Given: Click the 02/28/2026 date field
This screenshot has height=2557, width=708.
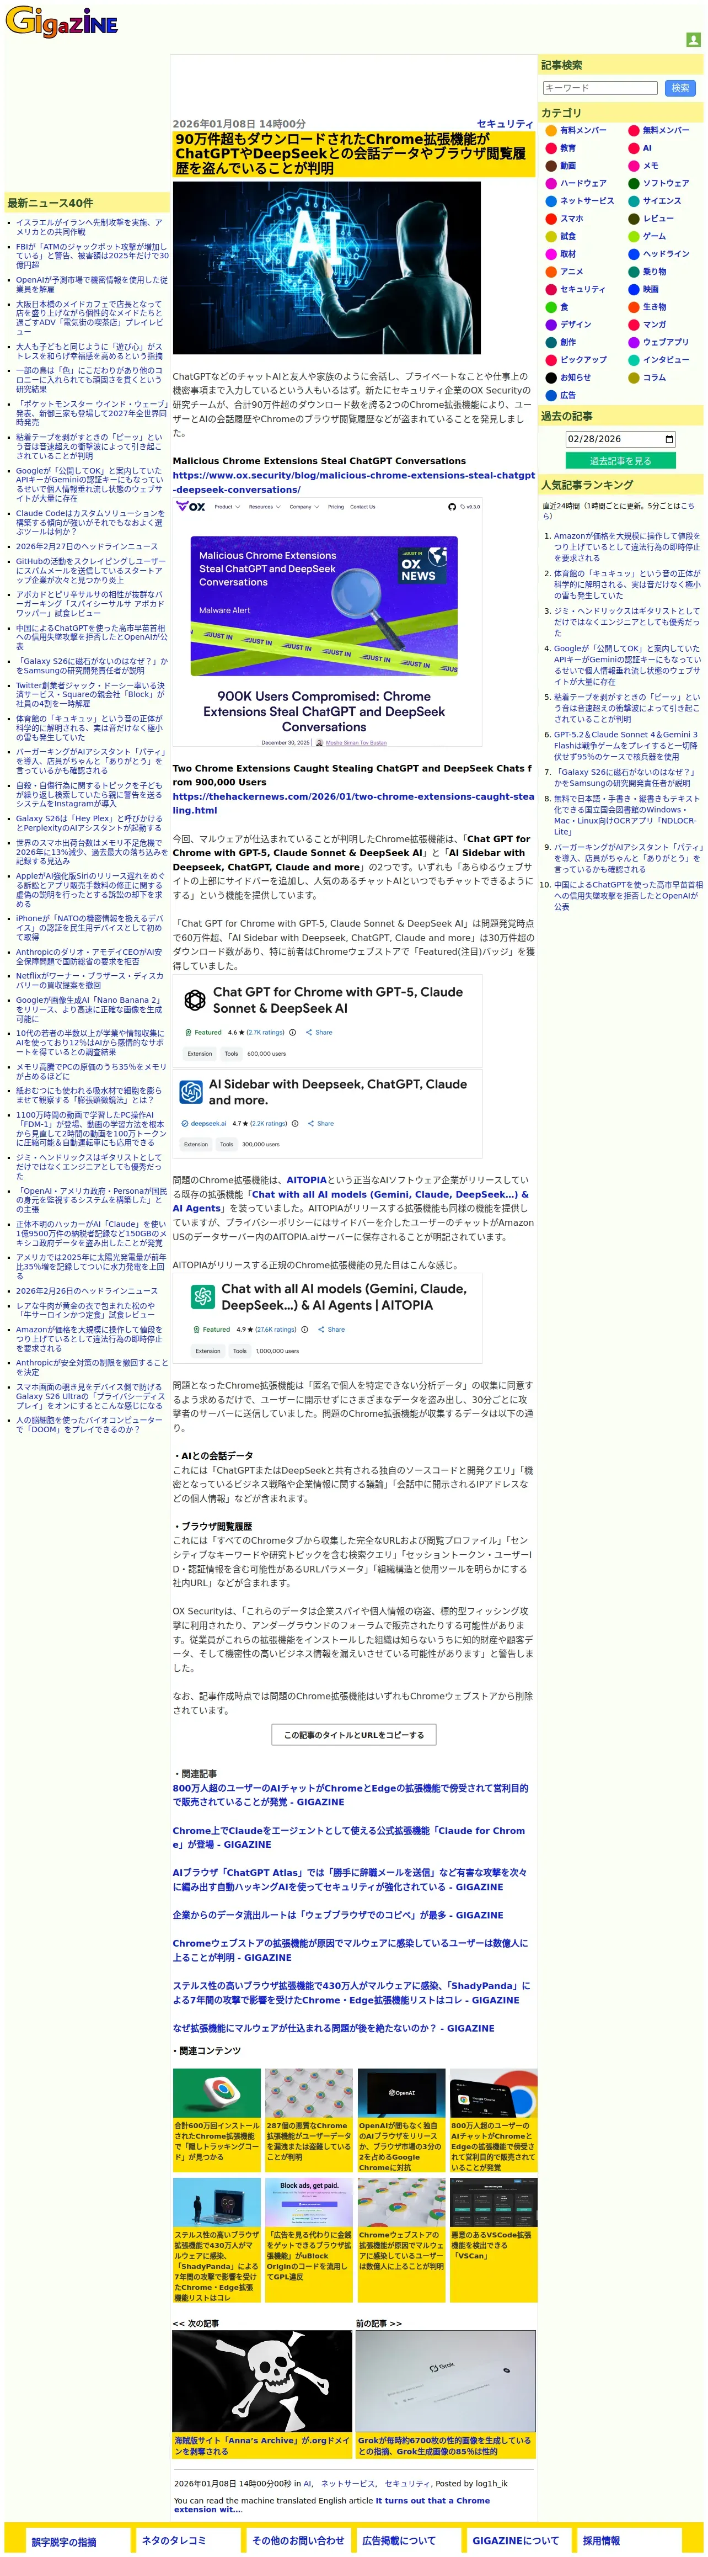Looking at the screenshot, I should pyautogui.click(x=620, y=439).
